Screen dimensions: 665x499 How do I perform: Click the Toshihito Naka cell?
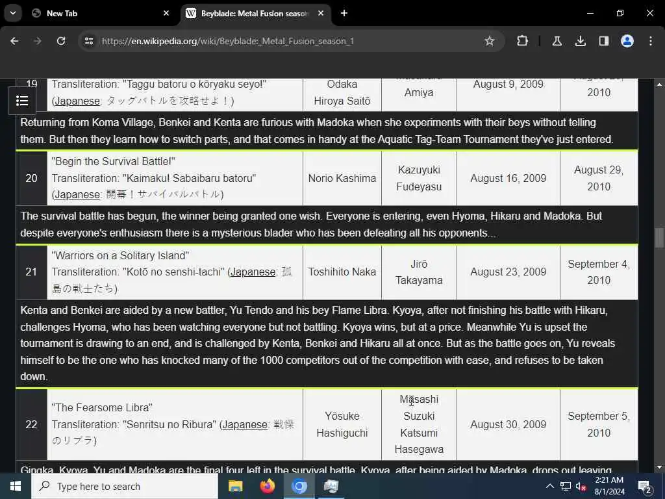342,272
